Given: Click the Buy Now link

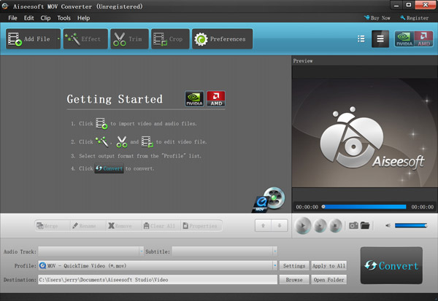Looking at the screenshot, I should 377,17.
